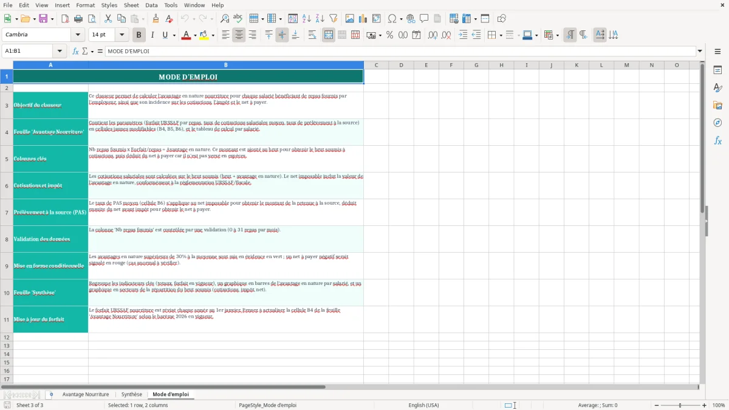Viewport: 729px width, 410px height.
Task: Click the English (USA) language status
Action: click(423, 405)
